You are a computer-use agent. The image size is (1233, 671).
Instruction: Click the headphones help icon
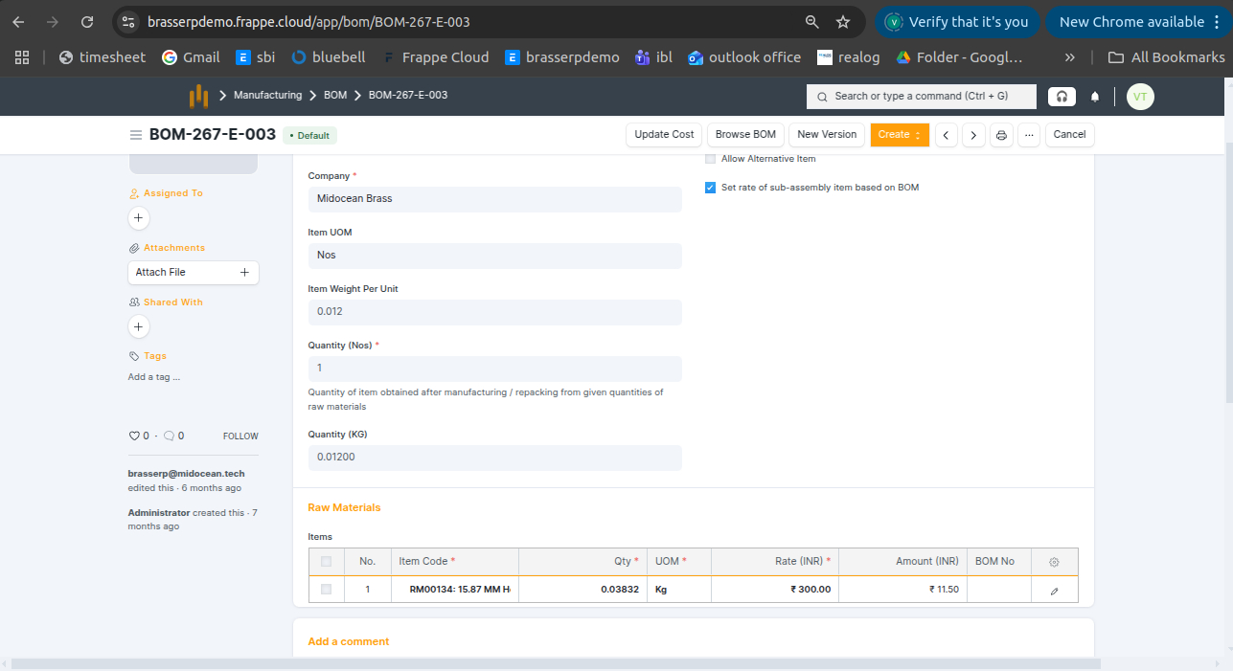[x=1061, y=97]
